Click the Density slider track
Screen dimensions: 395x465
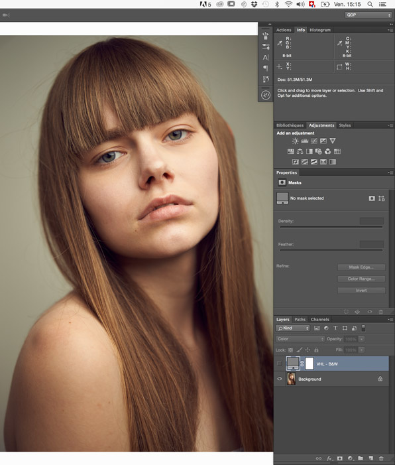pyautogui.click(x=331, y=227)
